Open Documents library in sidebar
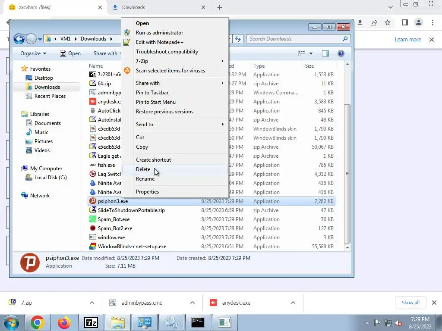Screen dimensions: 442x331 [x=47, y=123]
